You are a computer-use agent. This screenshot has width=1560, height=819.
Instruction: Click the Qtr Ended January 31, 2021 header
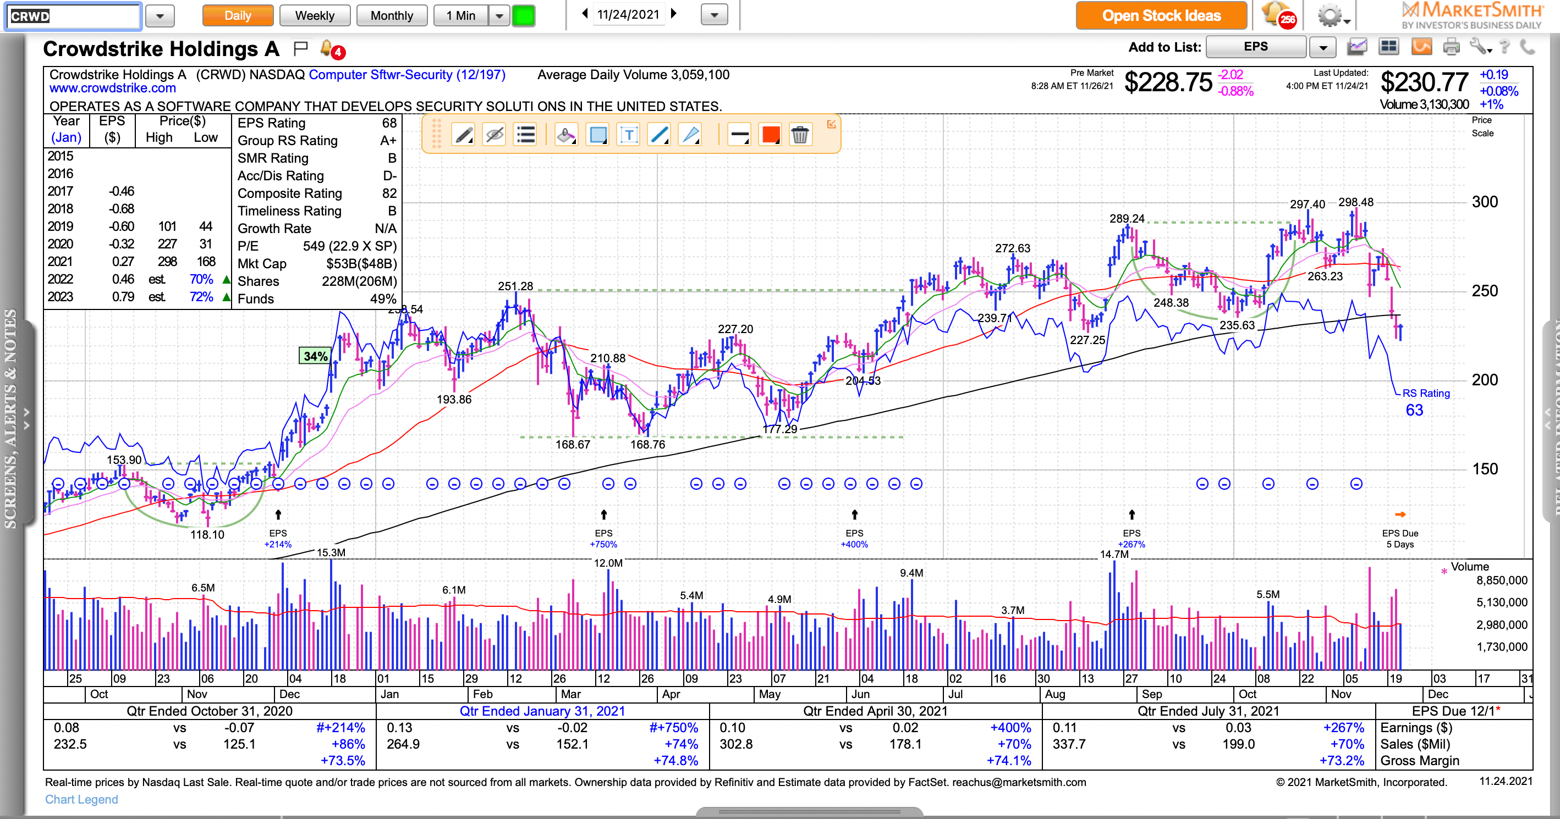(542, 711)
